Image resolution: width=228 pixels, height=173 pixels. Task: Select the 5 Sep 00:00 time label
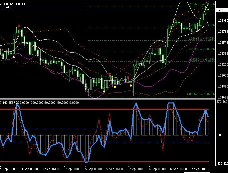72,169
